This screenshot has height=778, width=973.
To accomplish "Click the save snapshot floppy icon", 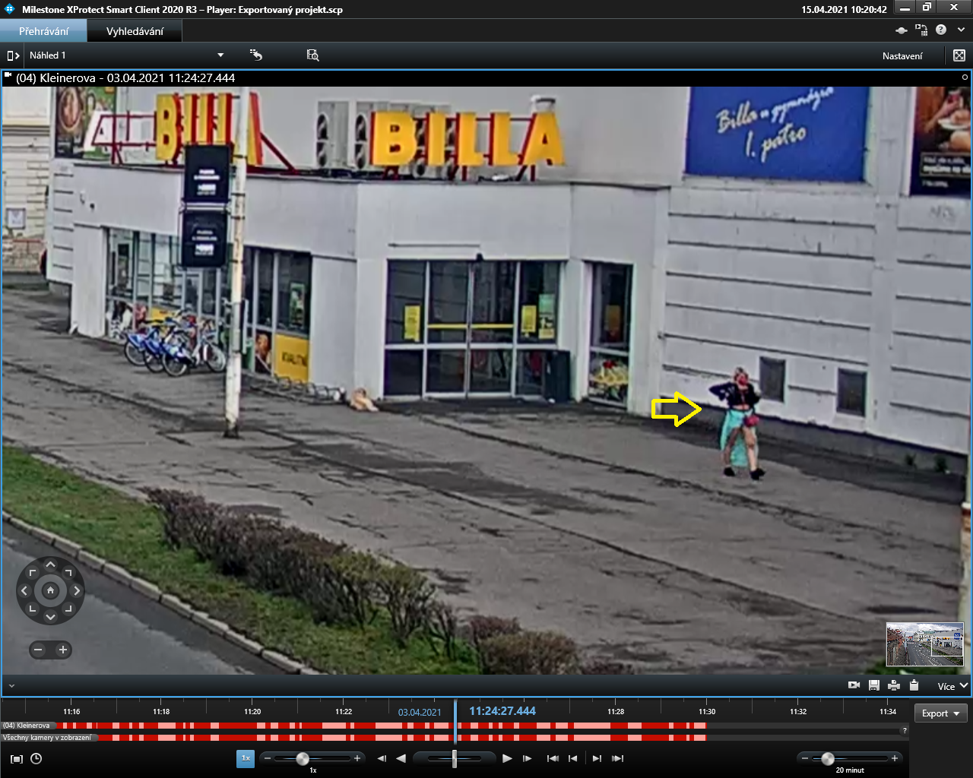I will (874, 685).
